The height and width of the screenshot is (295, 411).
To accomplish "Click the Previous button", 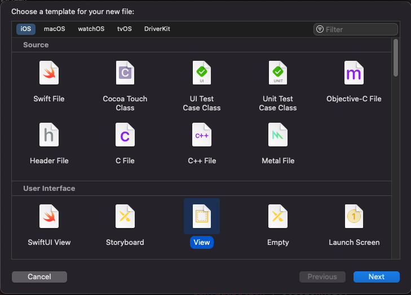I will [322, 276].
